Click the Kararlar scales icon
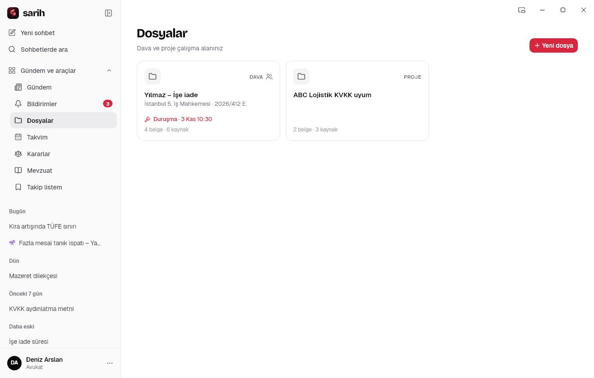Image resolution: width=594 pixels, height=378 pixels. (18, 154)
